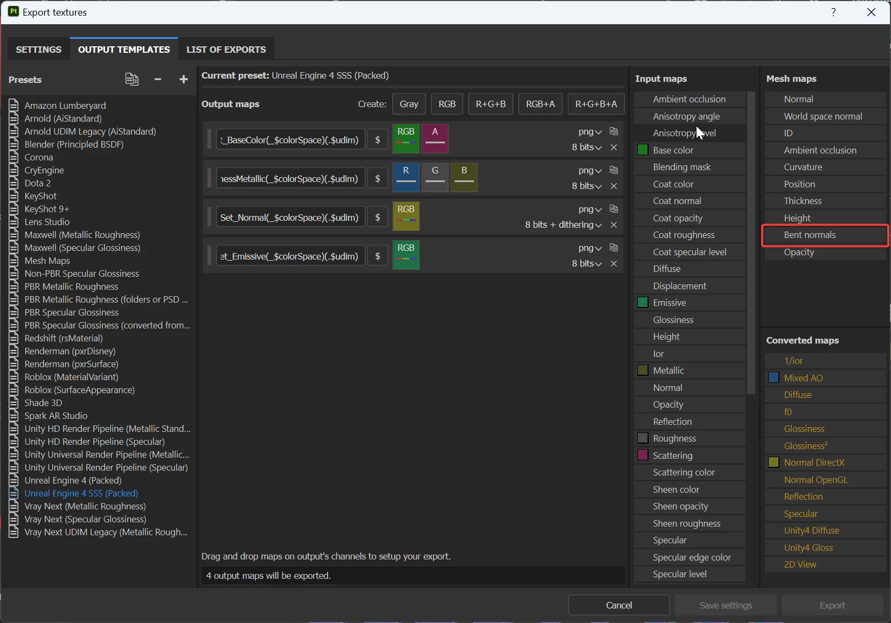891x623 pixels.
Task: Open export settings icon for the Emissive map
Action: point(614,248)
